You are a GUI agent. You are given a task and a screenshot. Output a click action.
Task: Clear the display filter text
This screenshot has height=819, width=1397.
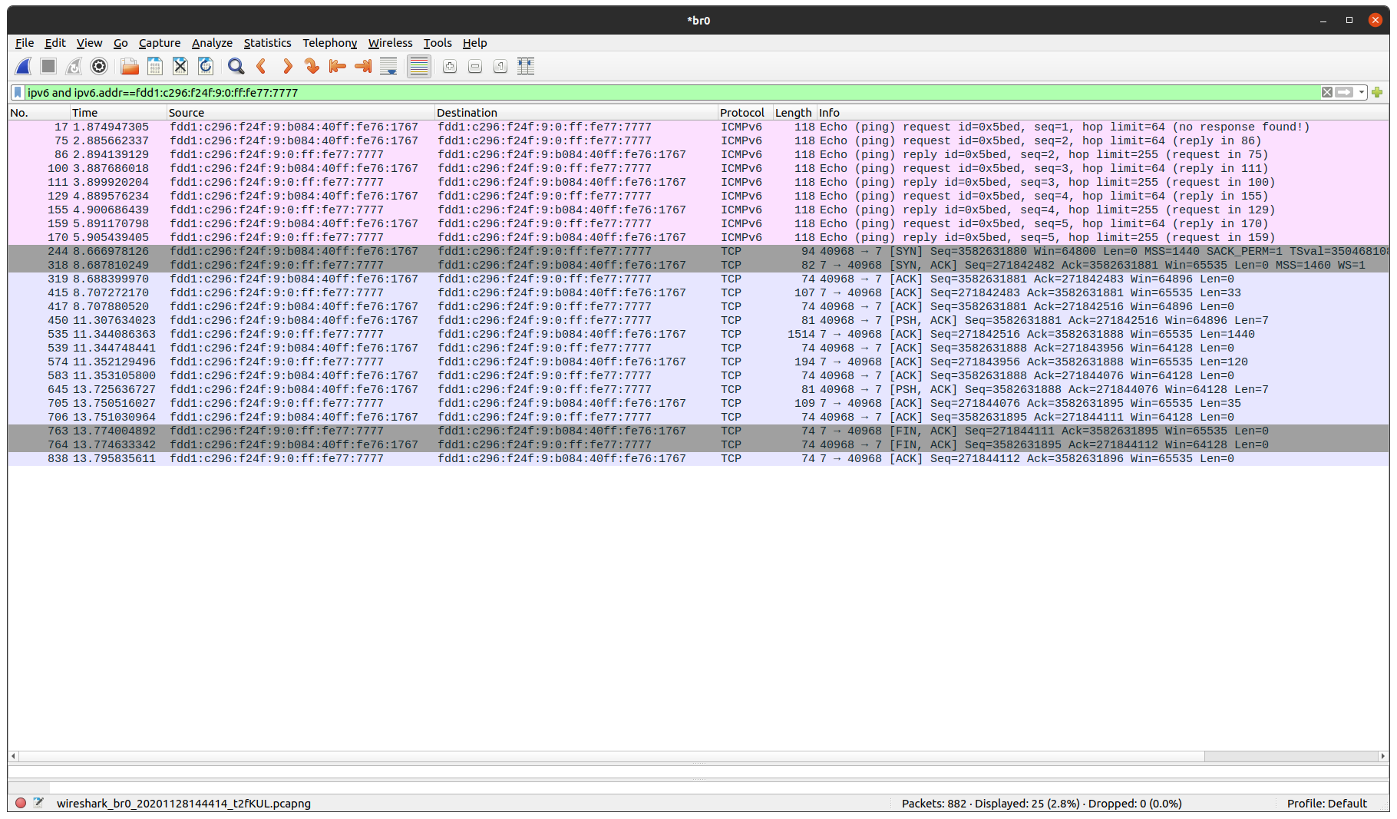[x=1327, y=92]
